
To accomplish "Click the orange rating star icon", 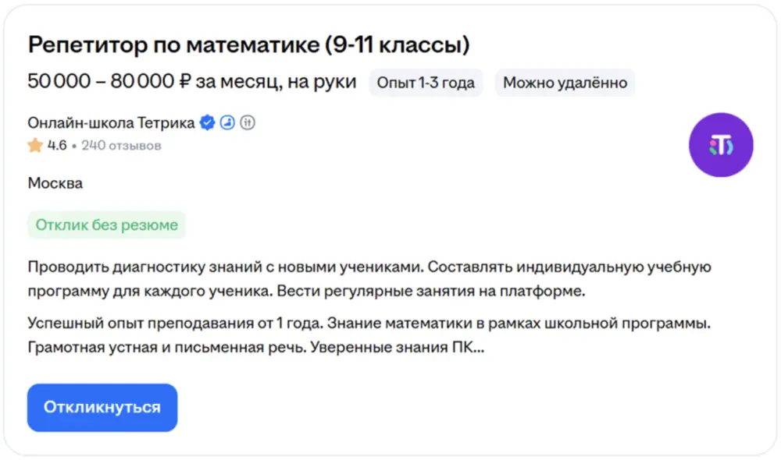I will 35,146.
